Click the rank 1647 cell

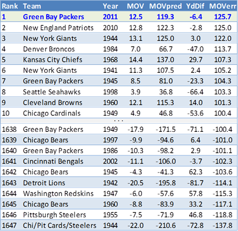pos(9,226)
